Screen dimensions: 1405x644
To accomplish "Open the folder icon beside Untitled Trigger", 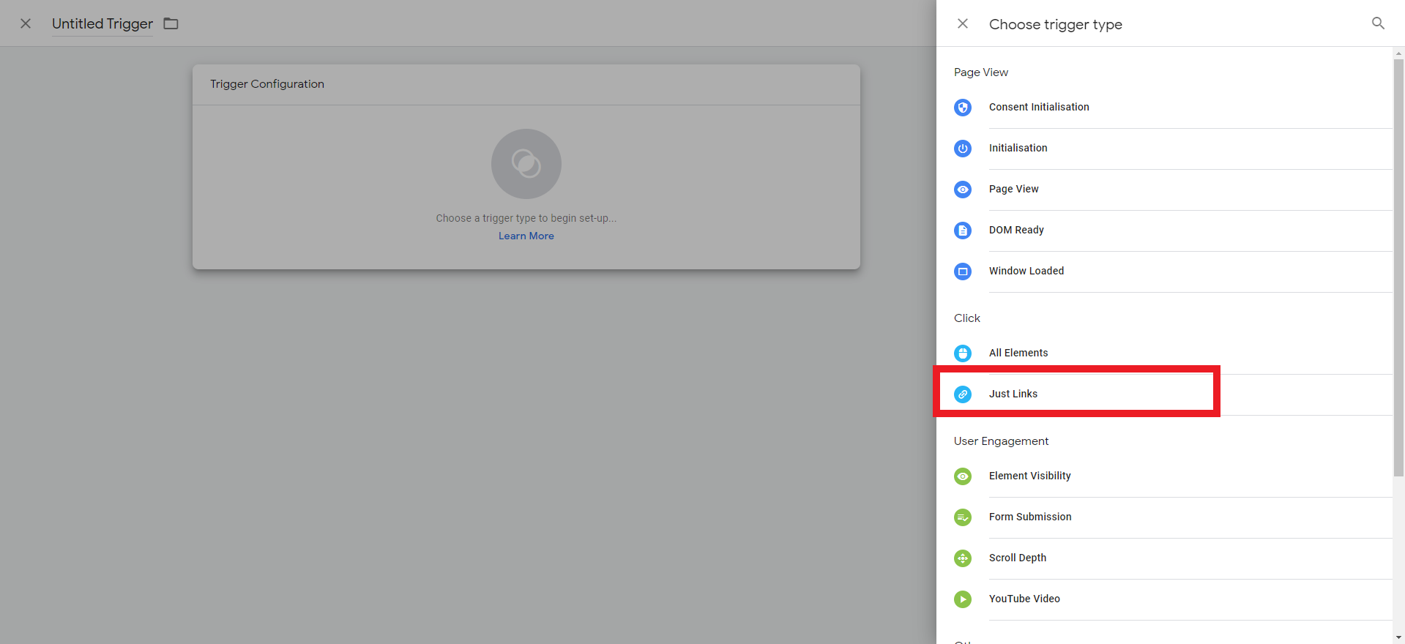I will click(171, 23).
